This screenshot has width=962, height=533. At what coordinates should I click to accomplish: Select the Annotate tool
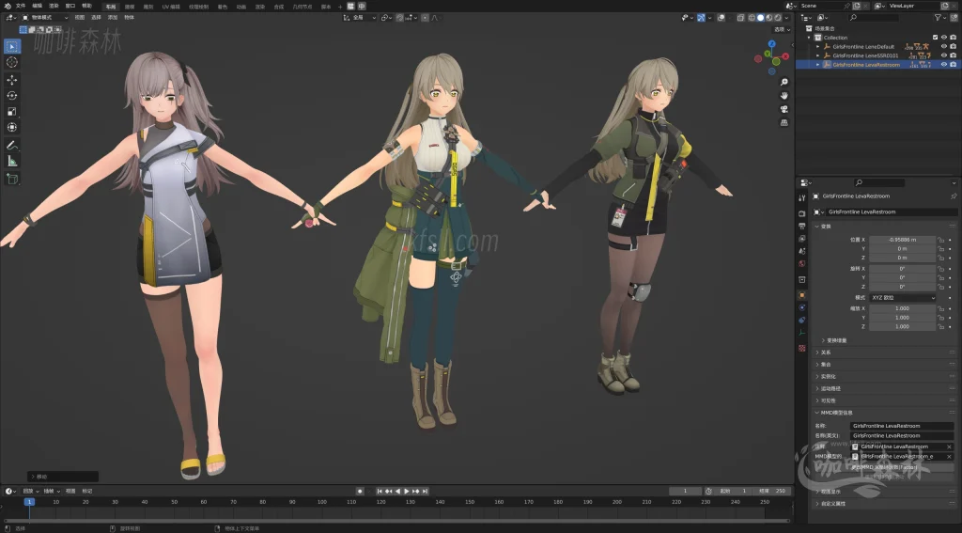pyautogui.click(x=11, y=146)
